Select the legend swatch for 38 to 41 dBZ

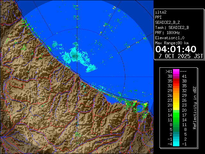click(x=176, y=76)
